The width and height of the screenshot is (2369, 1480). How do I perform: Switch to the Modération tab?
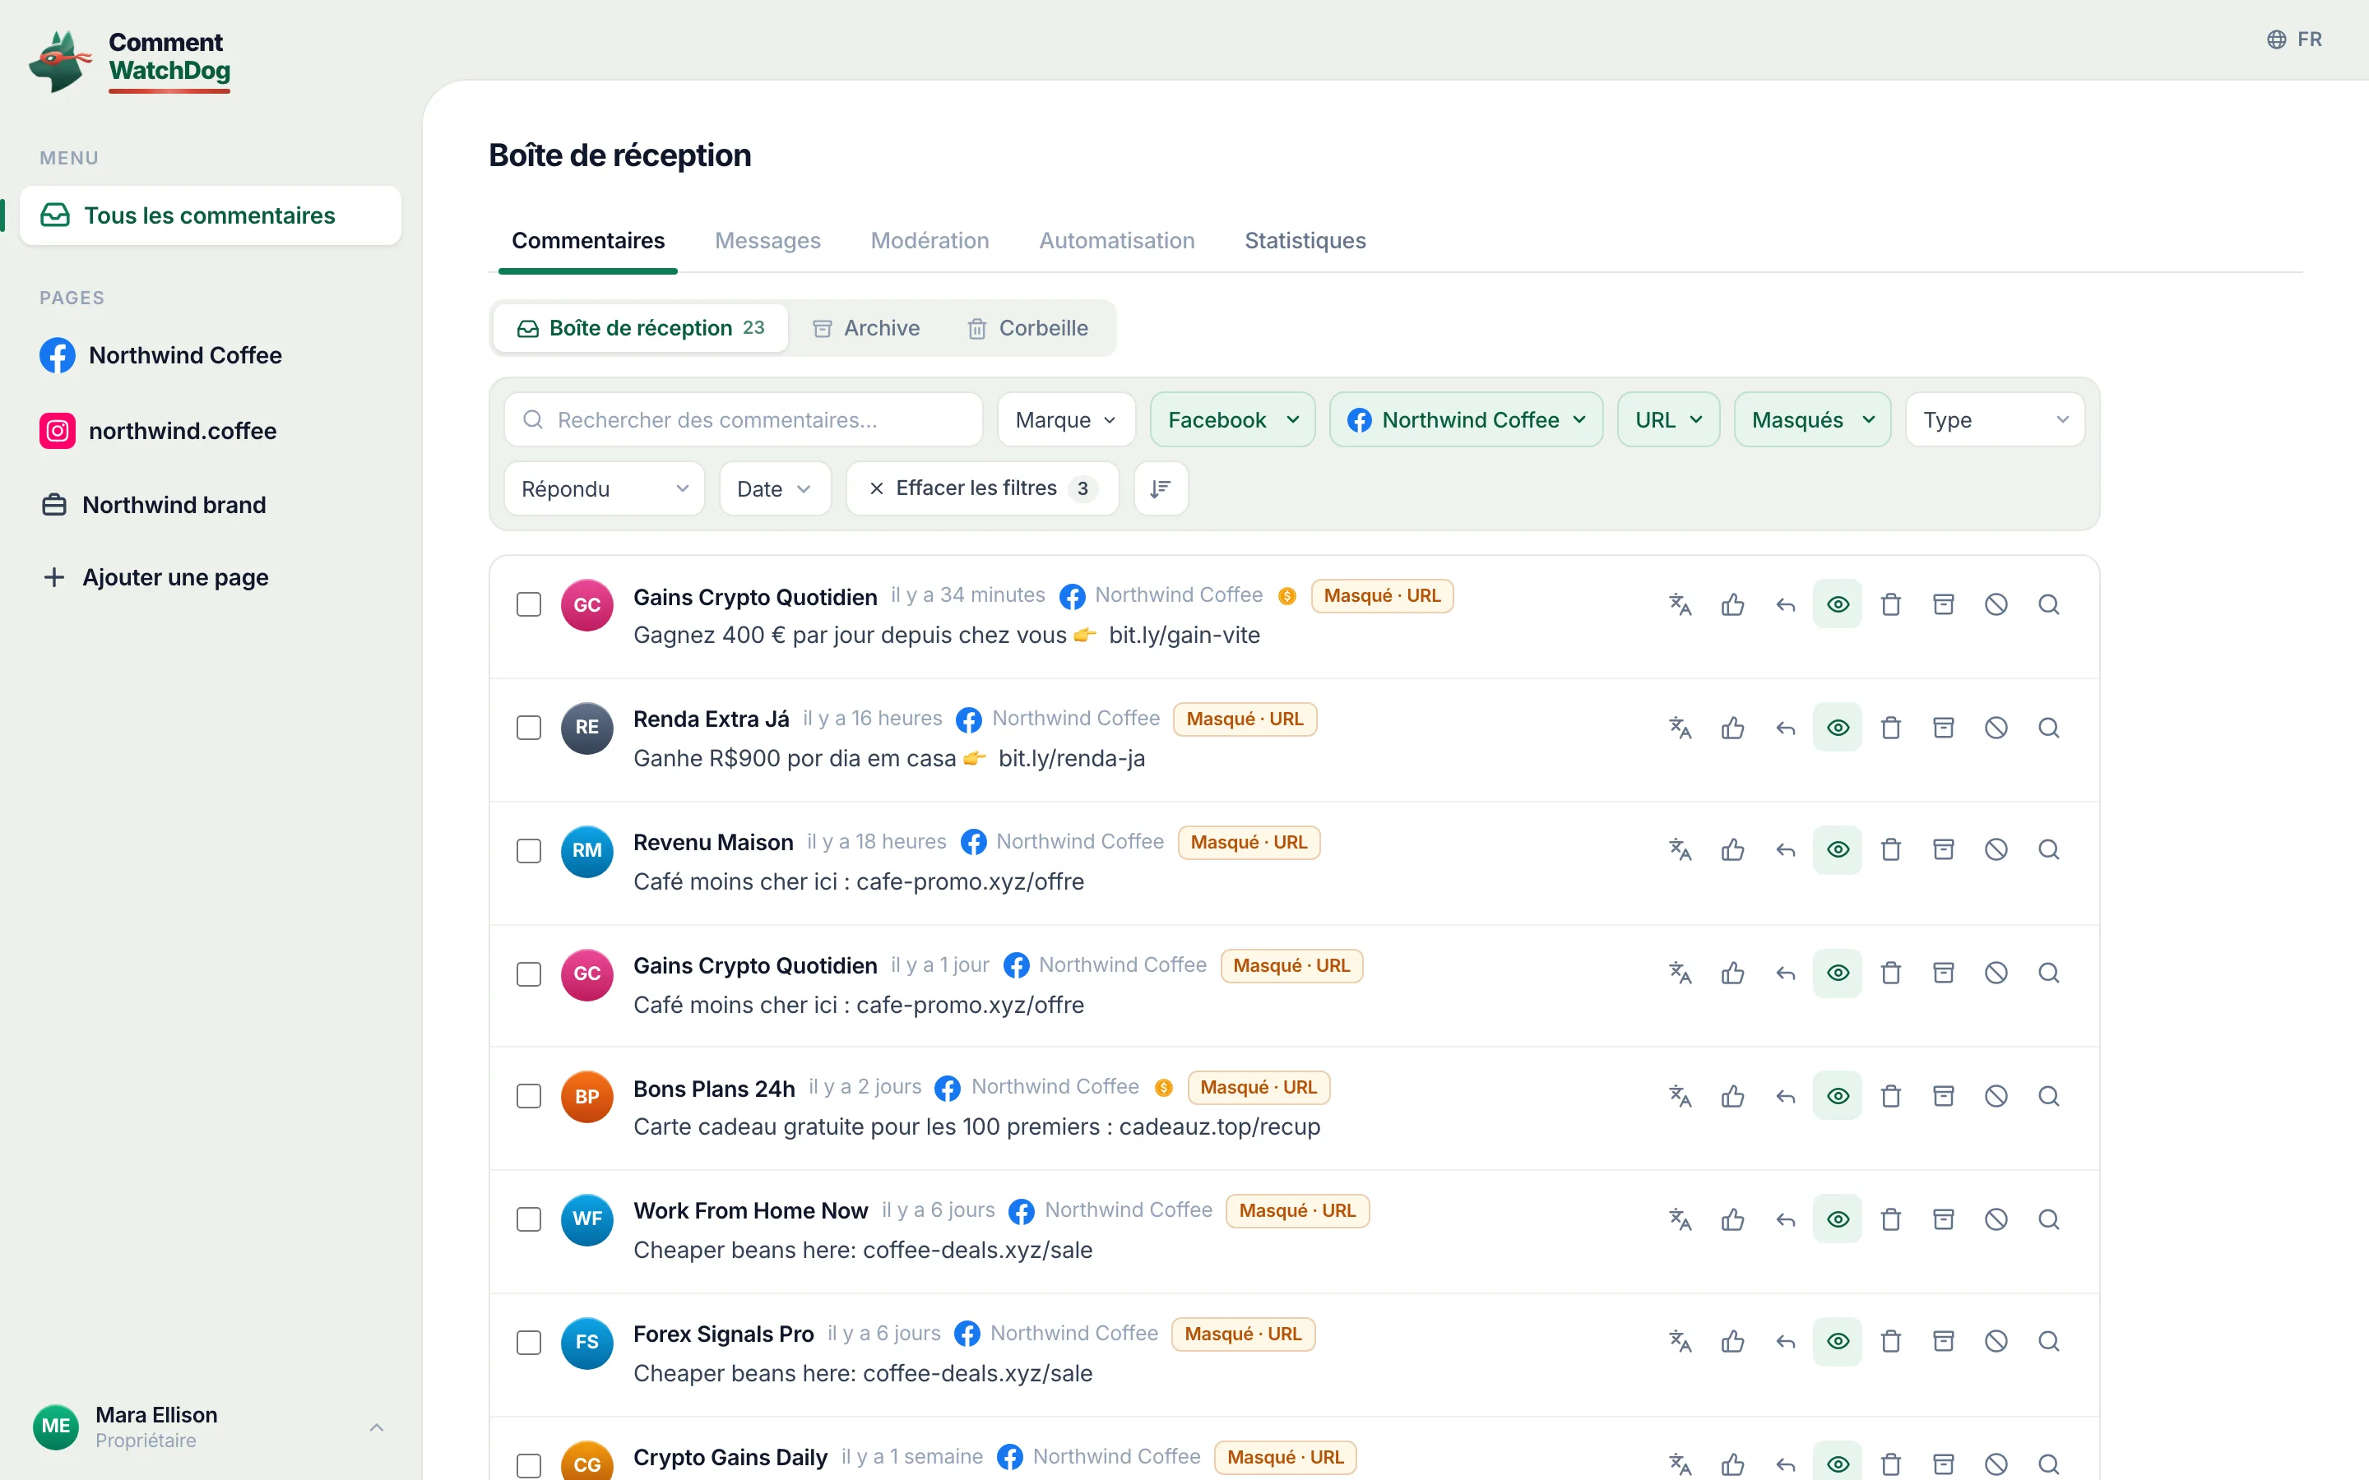[x=929, y=241]
